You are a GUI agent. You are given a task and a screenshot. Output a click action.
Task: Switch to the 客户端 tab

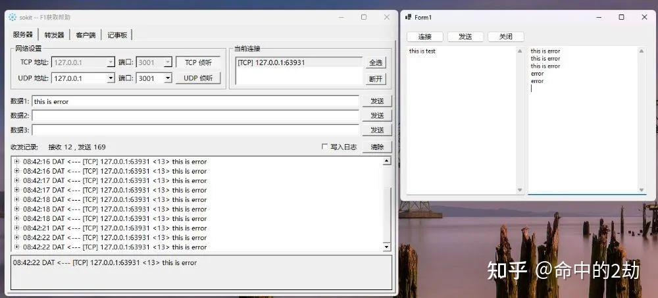[x=86, y=35]
